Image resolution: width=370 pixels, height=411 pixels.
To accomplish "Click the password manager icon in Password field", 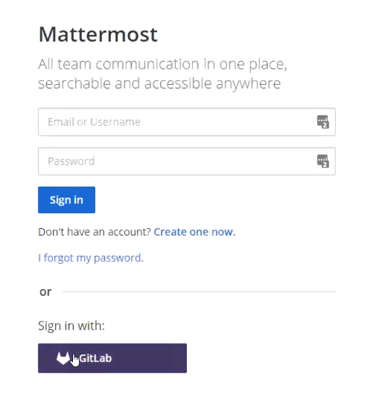I will click(323, 161).
